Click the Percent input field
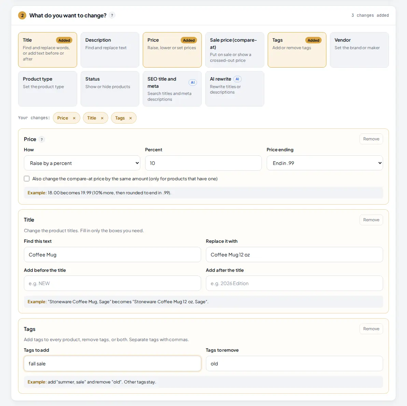Viewport: 407px width, 406px height. (203, 163)
